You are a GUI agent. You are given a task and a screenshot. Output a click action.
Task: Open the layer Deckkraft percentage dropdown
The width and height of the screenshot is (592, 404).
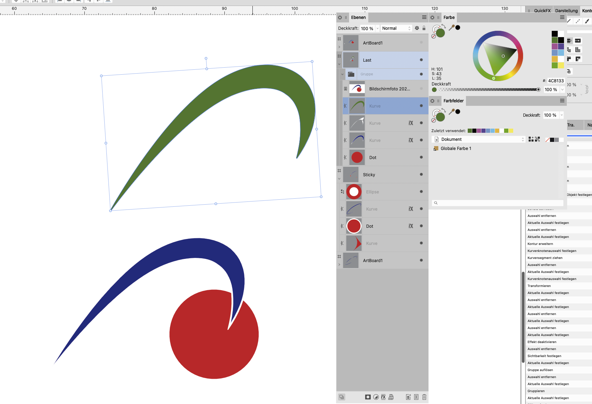pyautogui.click(x=377, y=28)
